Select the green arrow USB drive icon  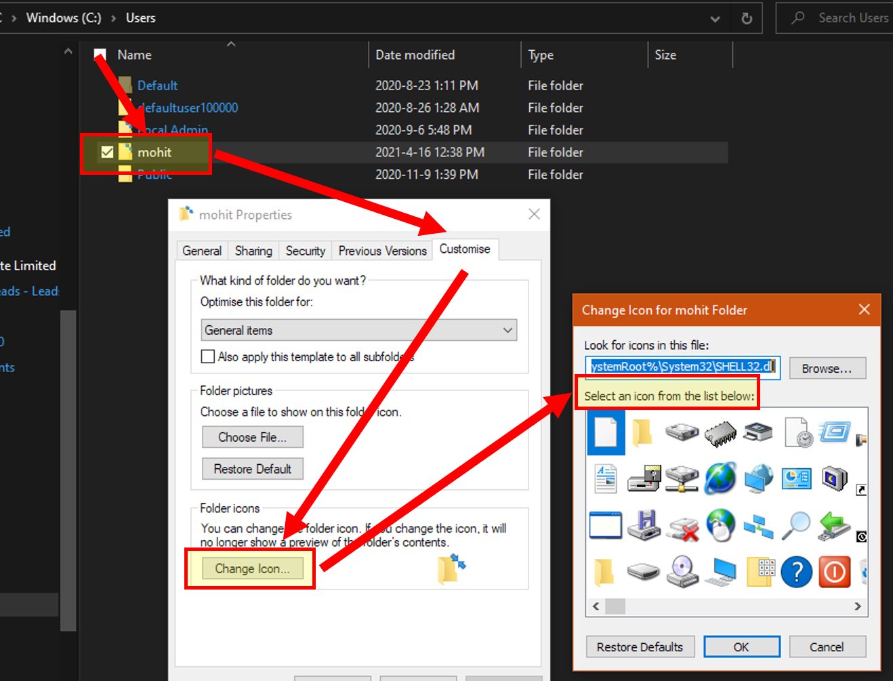(x=834, y=525)
